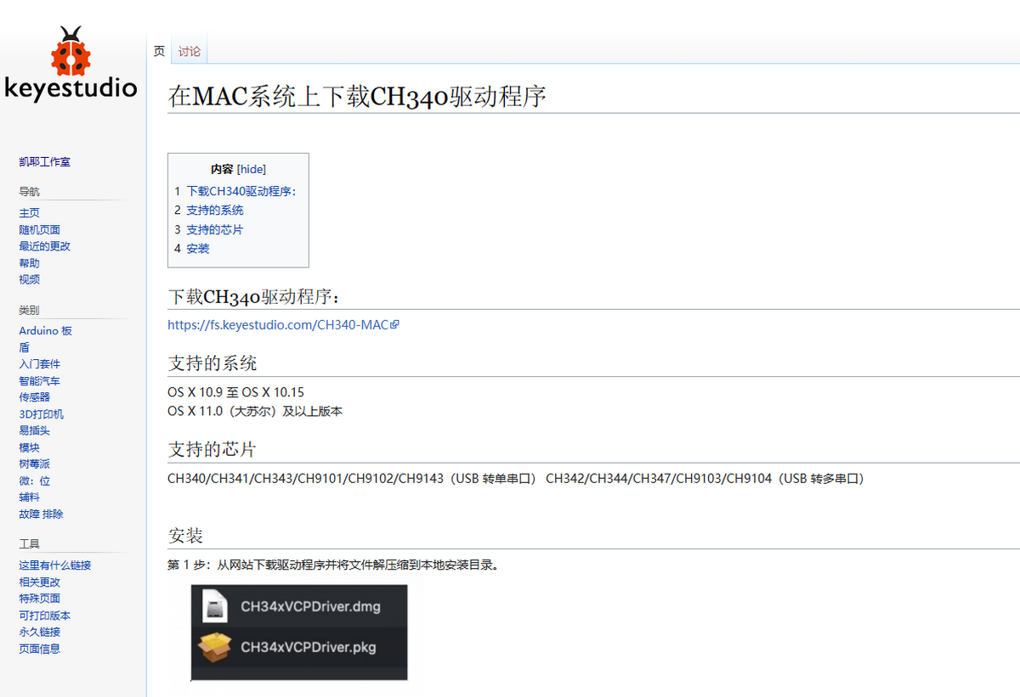Open 这里有什么链接 tool link
This screenshot has width=1020, height=697.
point(55,565)
